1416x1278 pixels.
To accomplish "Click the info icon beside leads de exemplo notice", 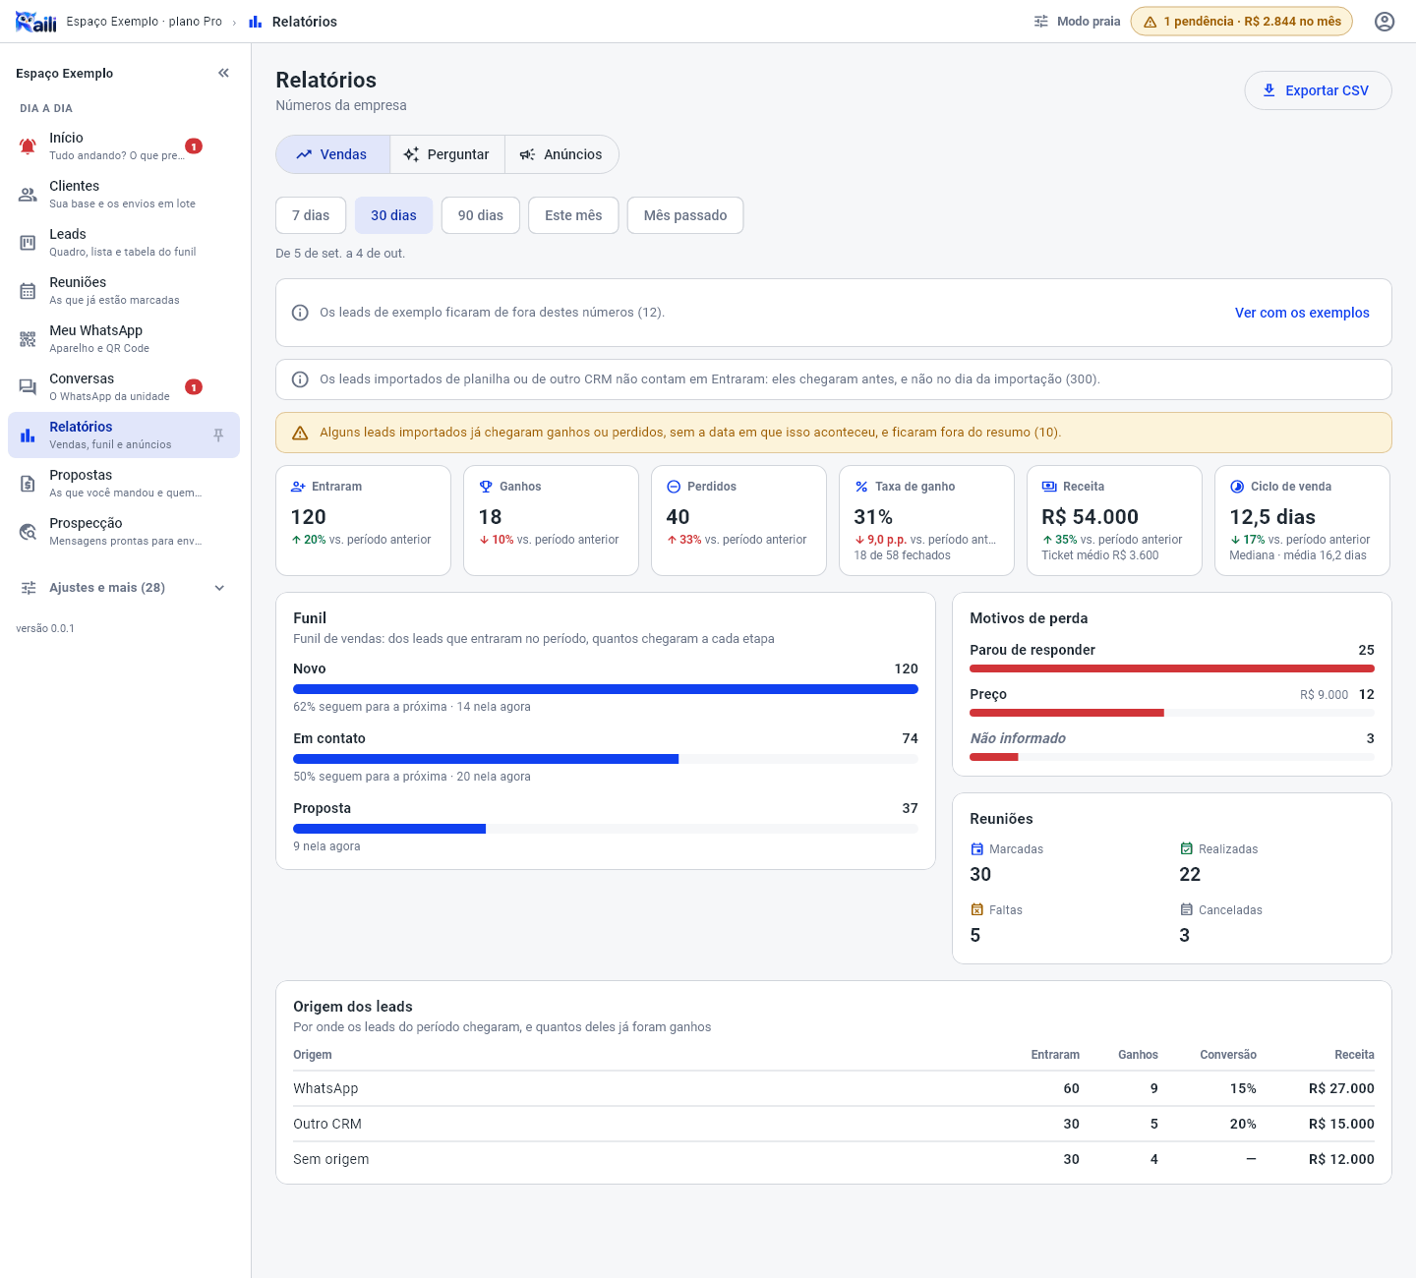I will (301, 313).
